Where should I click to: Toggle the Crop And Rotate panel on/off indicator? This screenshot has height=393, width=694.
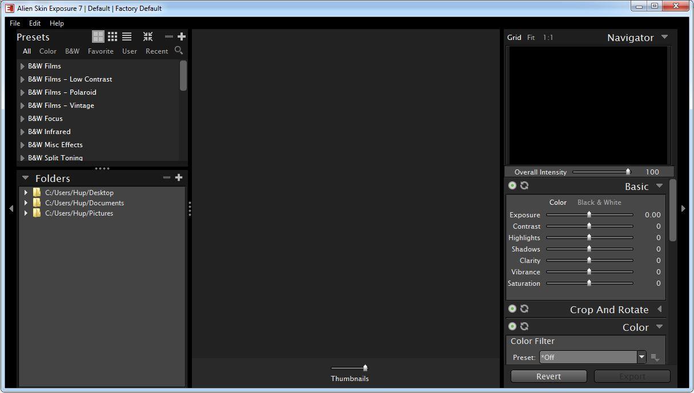click(x=512, y=309)
